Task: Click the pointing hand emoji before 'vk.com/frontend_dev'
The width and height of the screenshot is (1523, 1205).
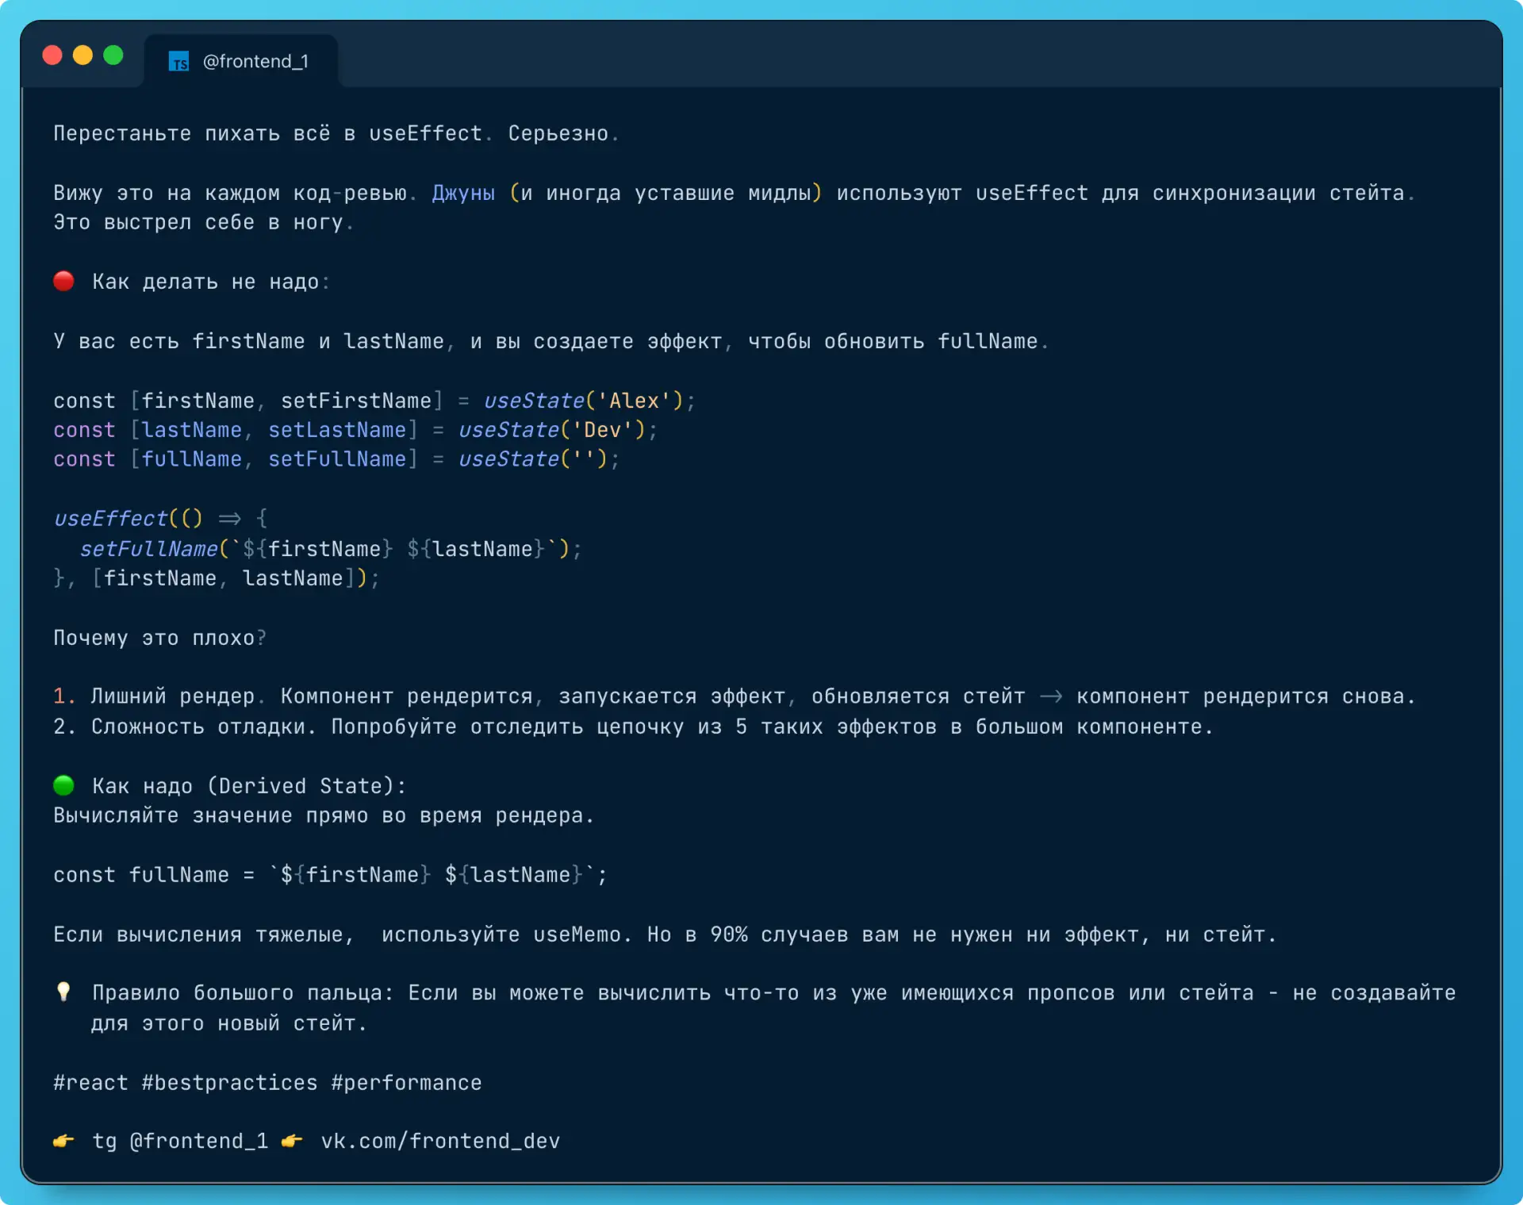Action: point(292,1141)
